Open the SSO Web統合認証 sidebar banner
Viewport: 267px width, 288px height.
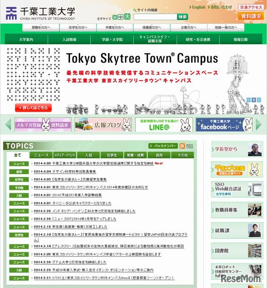(237, 189)
